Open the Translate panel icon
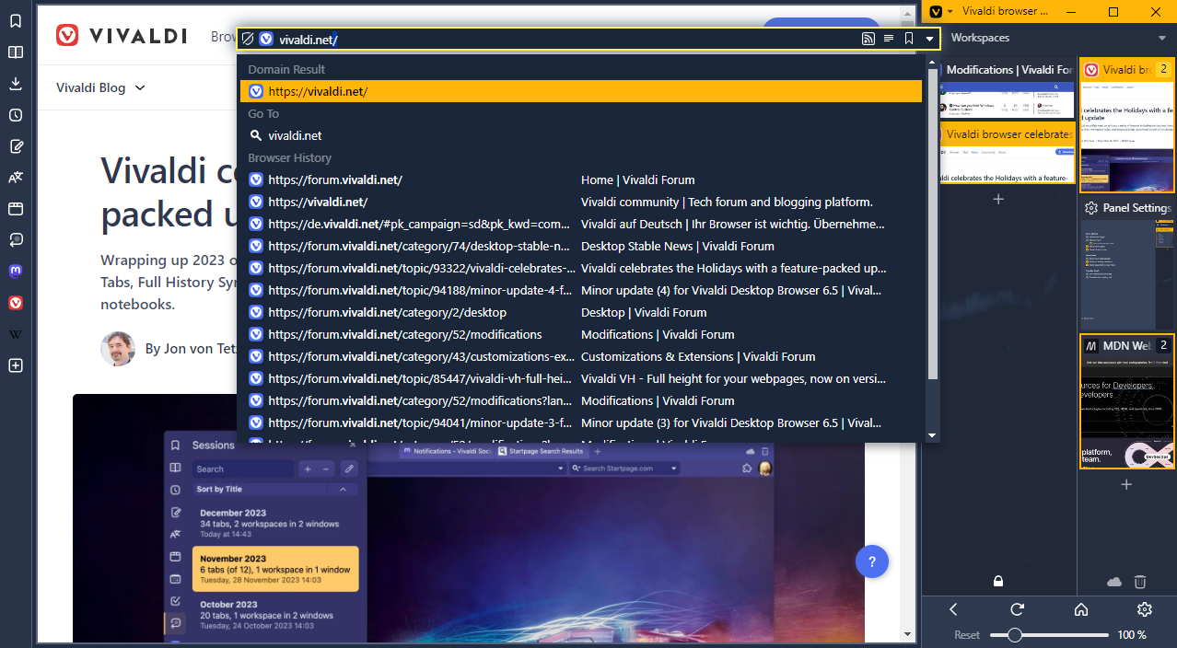1177x648 pixels. (16, 178)
